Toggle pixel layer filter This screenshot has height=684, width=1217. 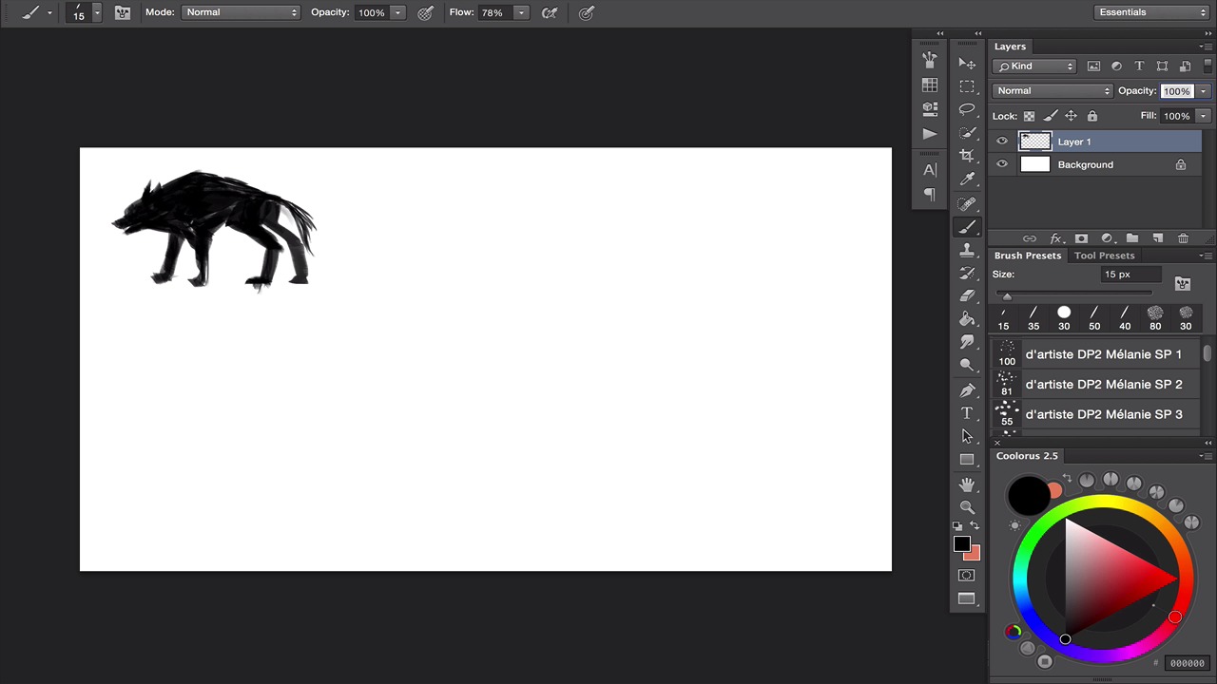[x=1093, y=66]
